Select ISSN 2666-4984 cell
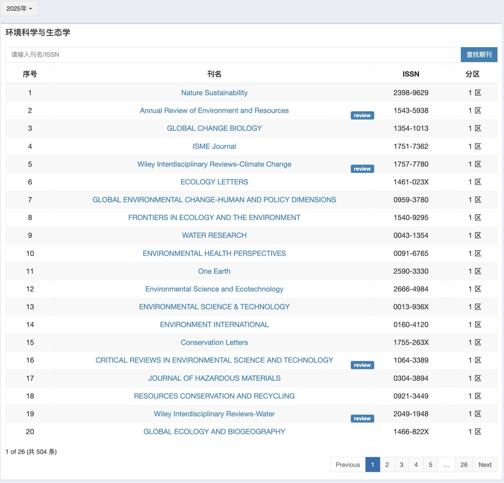 pyautogui.click(x=411, y=289)
